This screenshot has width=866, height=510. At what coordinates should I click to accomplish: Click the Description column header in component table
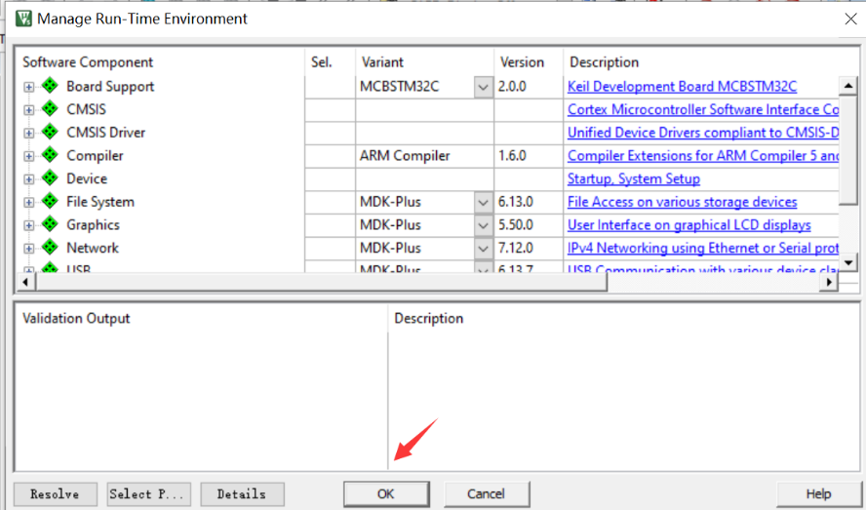[605, 61]
